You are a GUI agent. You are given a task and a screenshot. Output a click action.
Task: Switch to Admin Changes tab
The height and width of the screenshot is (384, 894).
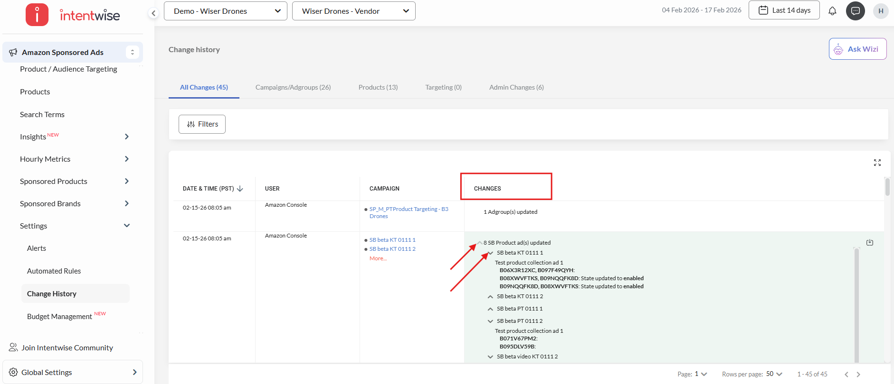[516, 87]
